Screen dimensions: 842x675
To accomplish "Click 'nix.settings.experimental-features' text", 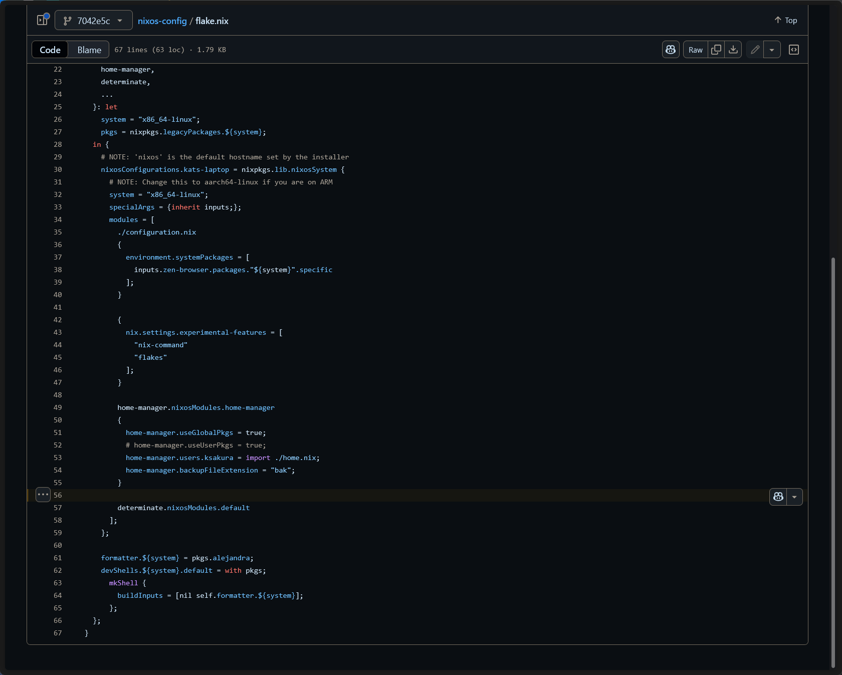I will [x=196, y=332].
